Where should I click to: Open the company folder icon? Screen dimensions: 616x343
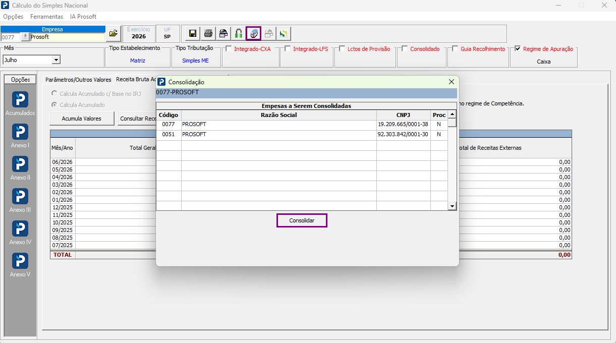(x=114, y=34)
